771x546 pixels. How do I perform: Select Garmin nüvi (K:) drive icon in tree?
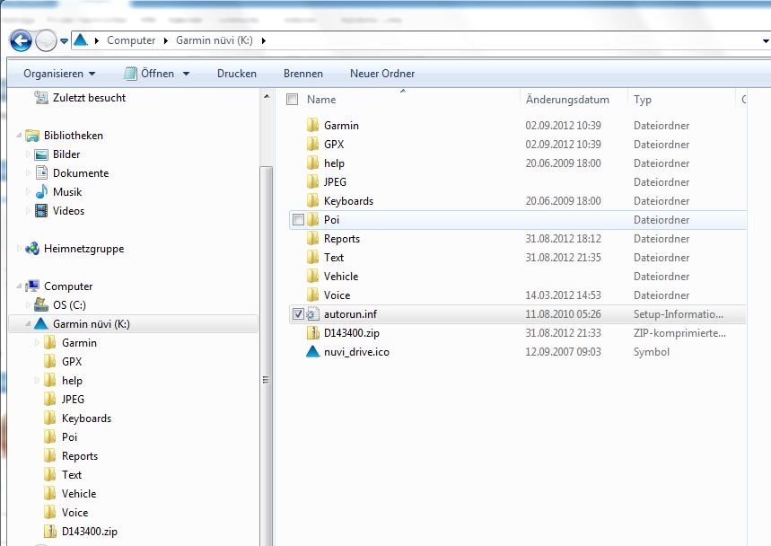point(41,323)
